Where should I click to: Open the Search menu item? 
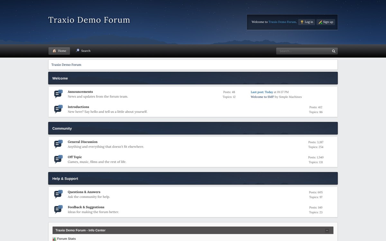click(x=83, y=51)
